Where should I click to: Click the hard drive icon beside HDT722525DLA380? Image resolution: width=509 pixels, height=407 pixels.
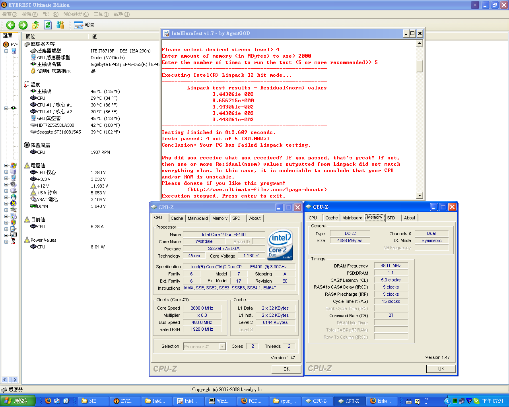tap(33, 125)
